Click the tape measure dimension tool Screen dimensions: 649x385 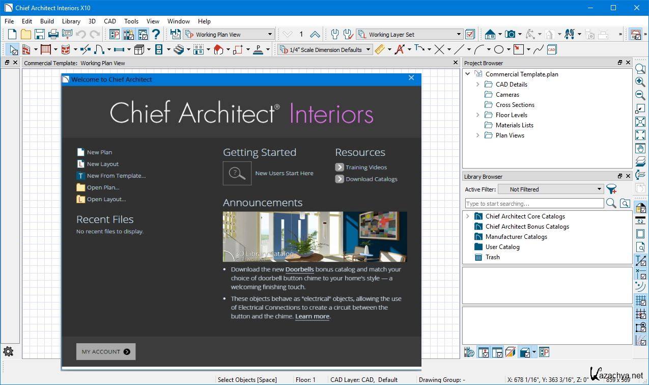point(379,49)
